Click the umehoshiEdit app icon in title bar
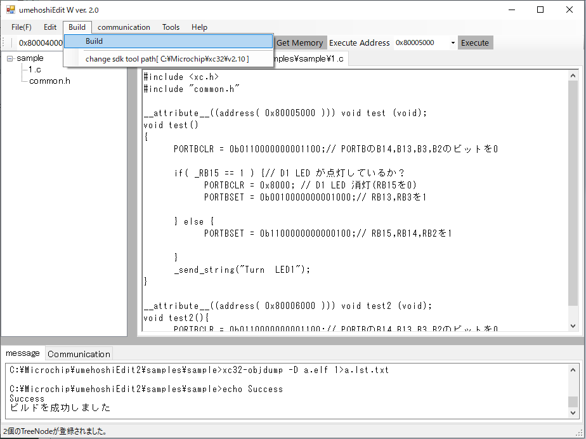 [x=10, y=10]
